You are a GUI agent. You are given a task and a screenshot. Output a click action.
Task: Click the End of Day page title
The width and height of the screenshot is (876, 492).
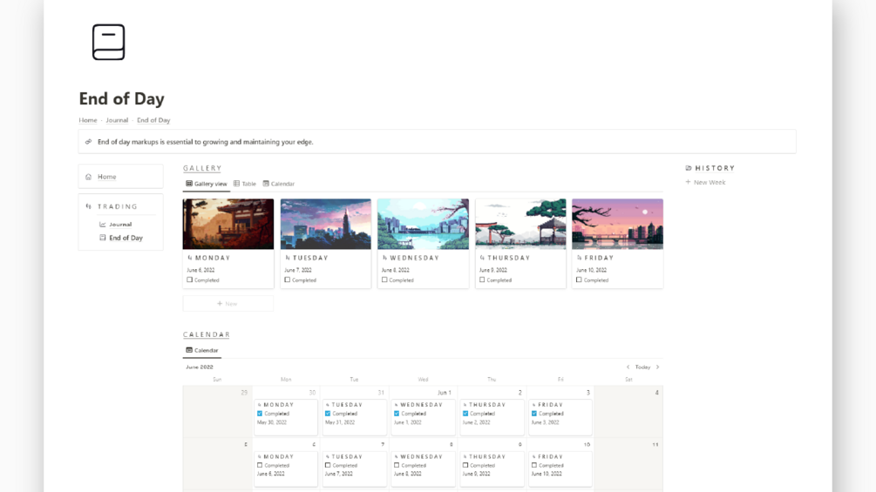click(x=122, y=98)
